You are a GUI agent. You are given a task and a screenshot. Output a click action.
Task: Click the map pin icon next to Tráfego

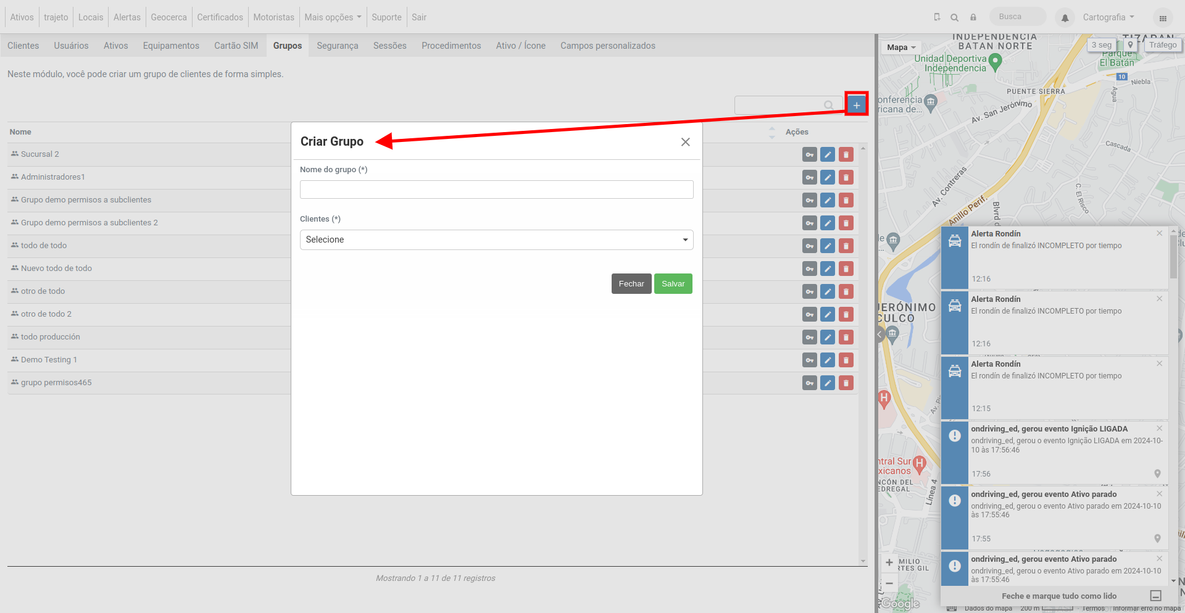pyautogui.click(x=1130, y=45)
